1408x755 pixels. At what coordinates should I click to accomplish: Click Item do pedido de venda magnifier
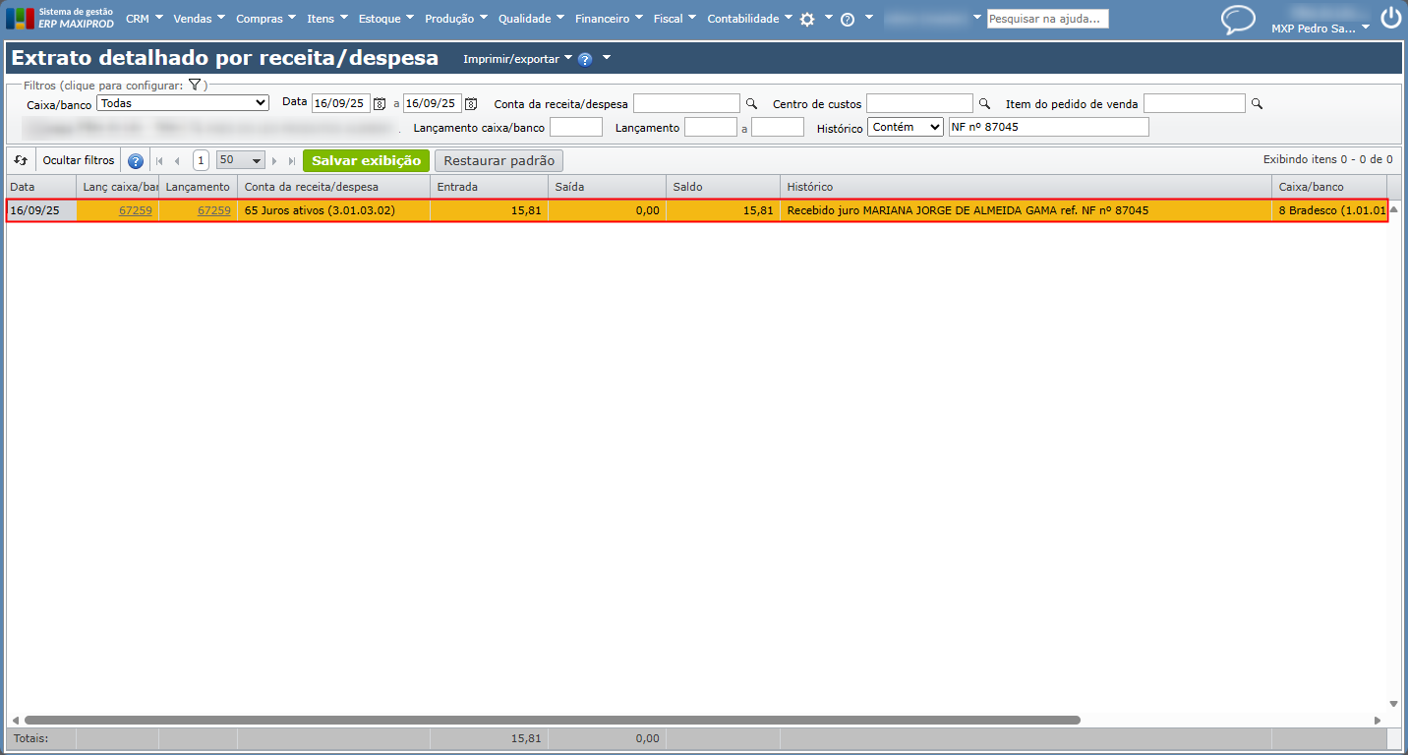(x=1256, y=103)
